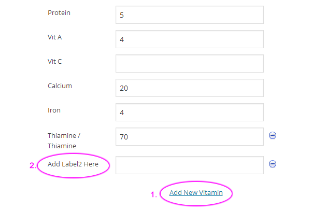The height and width of the screenshot is (211, 312).
Task: Remove the Thiamine row with its minus icon
Action: pos(273,135)
